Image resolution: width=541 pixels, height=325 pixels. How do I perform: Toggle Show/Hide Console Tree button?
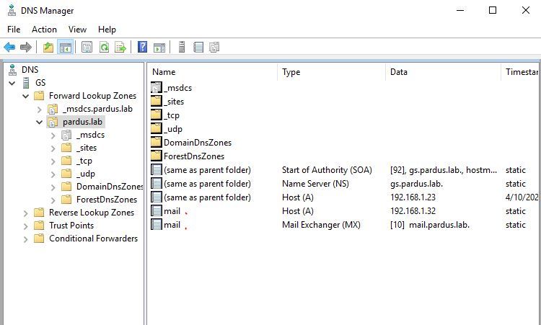coord(65,47)
